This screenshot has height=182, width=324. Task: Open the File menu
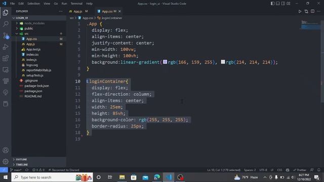click(12, 4)
